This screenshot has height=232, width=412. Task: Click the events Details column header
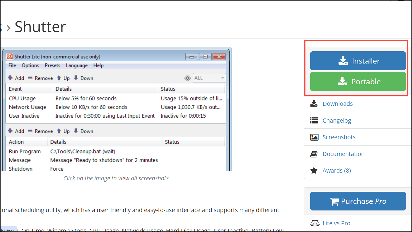coord(106,89)
